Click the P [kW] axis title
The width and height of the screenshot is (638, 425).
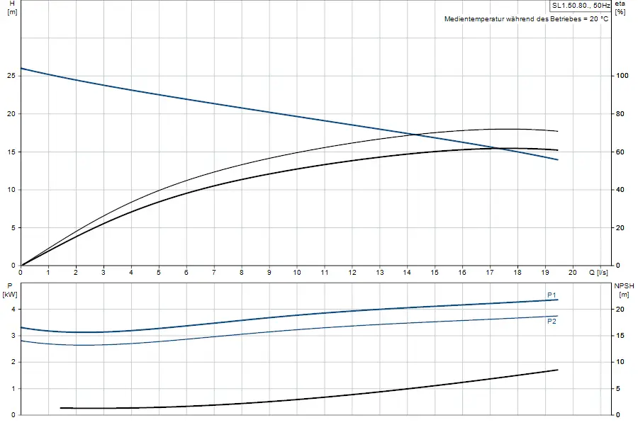[10, 290]
